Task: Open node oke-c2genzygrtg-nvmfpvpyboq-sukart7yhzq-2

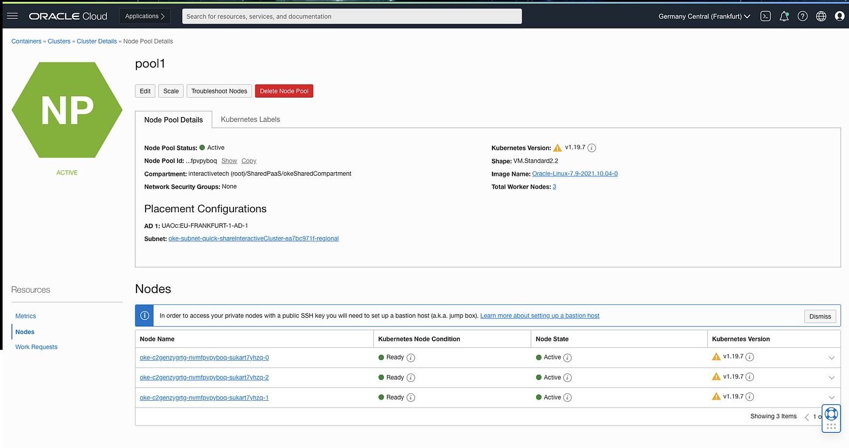Action: (x=204, y=378)
